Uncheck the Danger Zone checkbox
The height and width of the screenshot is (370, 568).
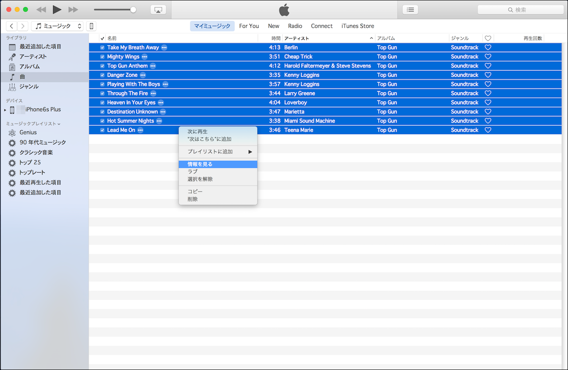point(102,75)
